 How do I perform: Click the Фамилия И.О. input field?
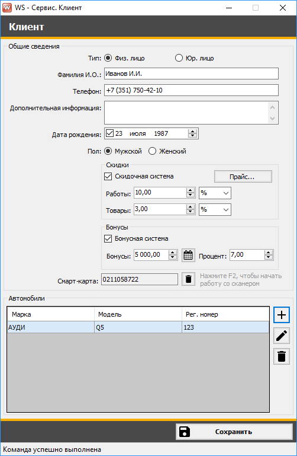click(192, 74)
